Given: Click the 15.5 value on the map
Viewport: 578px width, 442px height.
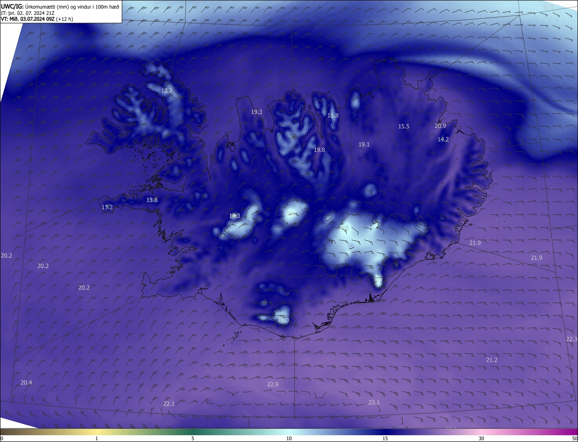Looking at the screenshot, I should click(404, 126).
